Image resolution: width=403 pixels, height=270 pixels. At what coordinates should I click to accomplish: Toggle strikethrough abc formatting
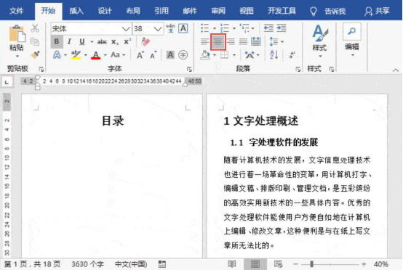[x=102, y=42]
